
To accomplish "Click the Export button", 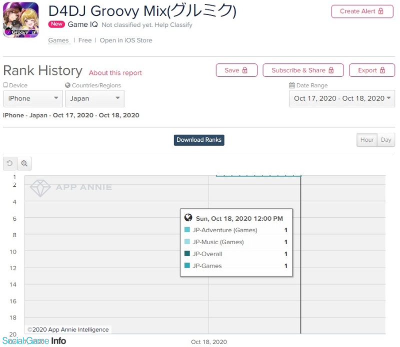I will coord(371,70).
